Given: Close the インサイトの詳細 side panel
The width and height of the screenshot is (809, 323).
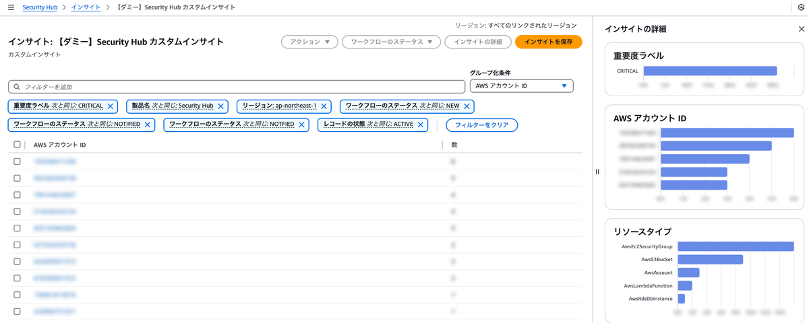Looking at the screenshot, I should pyautogui.click(x=801, y=29).
